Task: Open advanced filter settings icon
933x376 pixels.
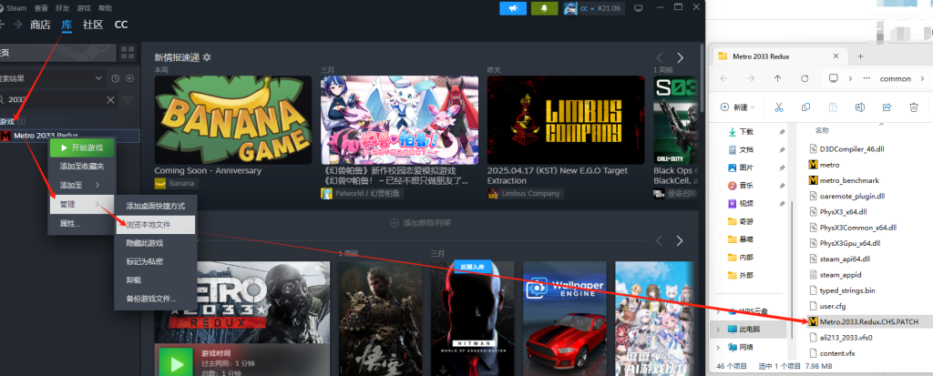Action: point(128,100)
